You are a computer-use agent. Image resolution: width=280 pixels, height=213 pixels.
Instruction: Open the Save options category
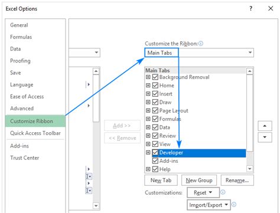pos(15,73)
